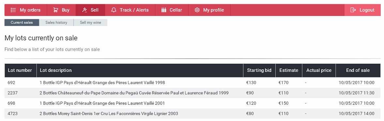Screen dimensions: 384x121
Task: Click the End of sale column header
Action: 358,71
